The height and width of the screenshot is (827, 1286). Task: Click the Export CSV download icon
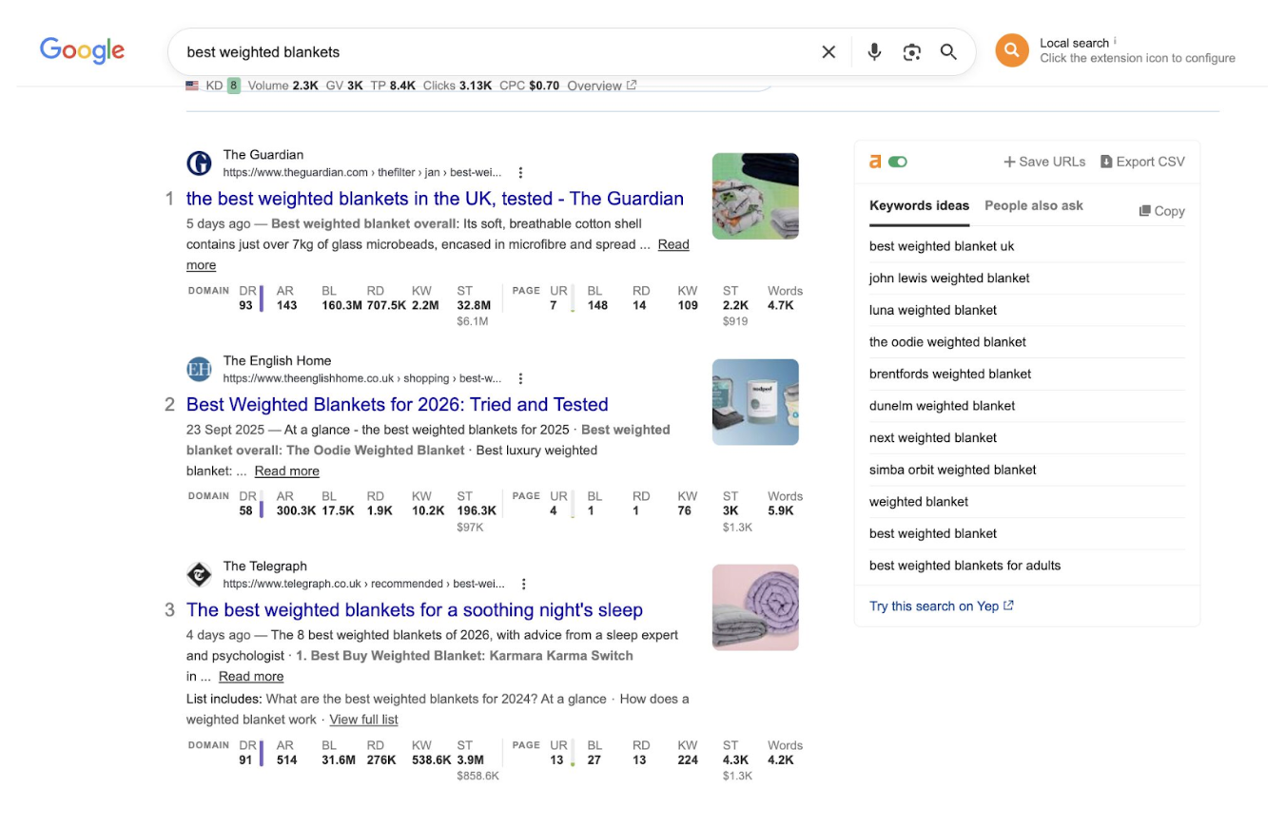[1106, 162]
